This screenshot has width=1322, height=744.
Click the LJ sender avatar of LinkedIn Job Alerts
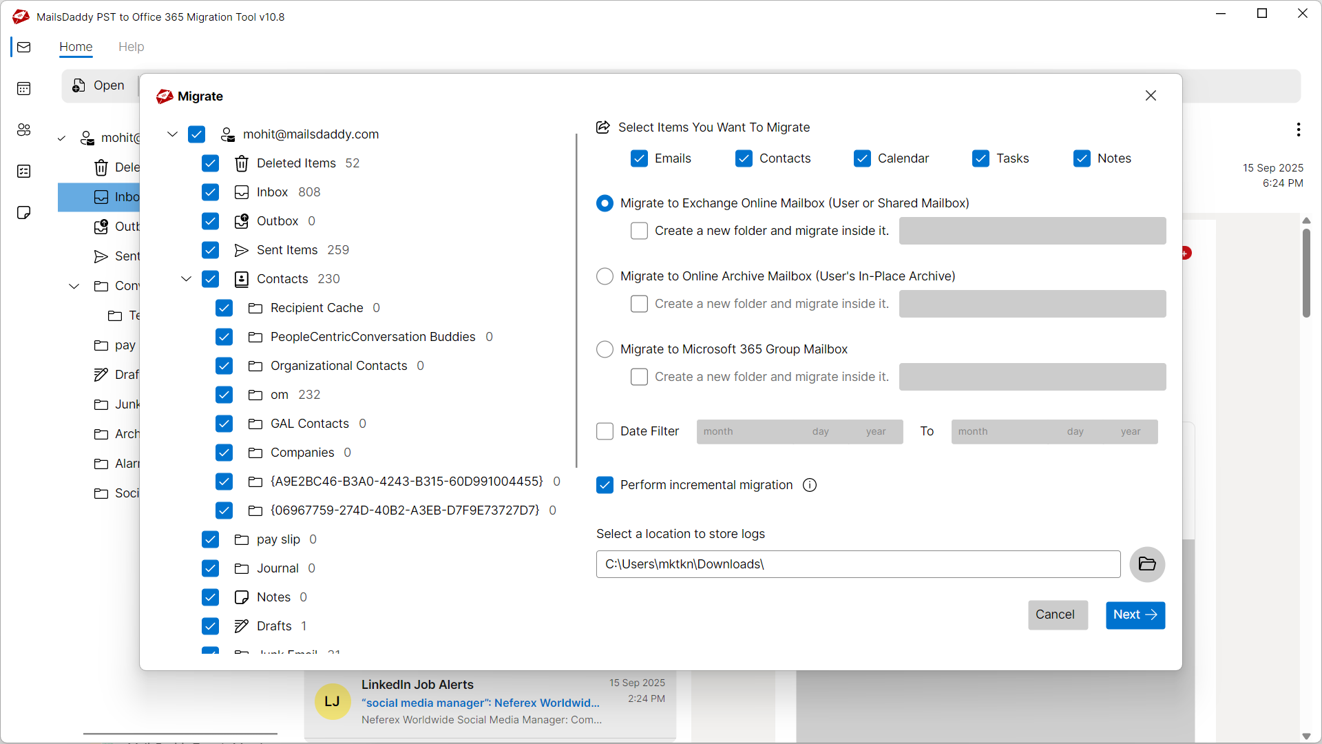[x=333, y=701]
